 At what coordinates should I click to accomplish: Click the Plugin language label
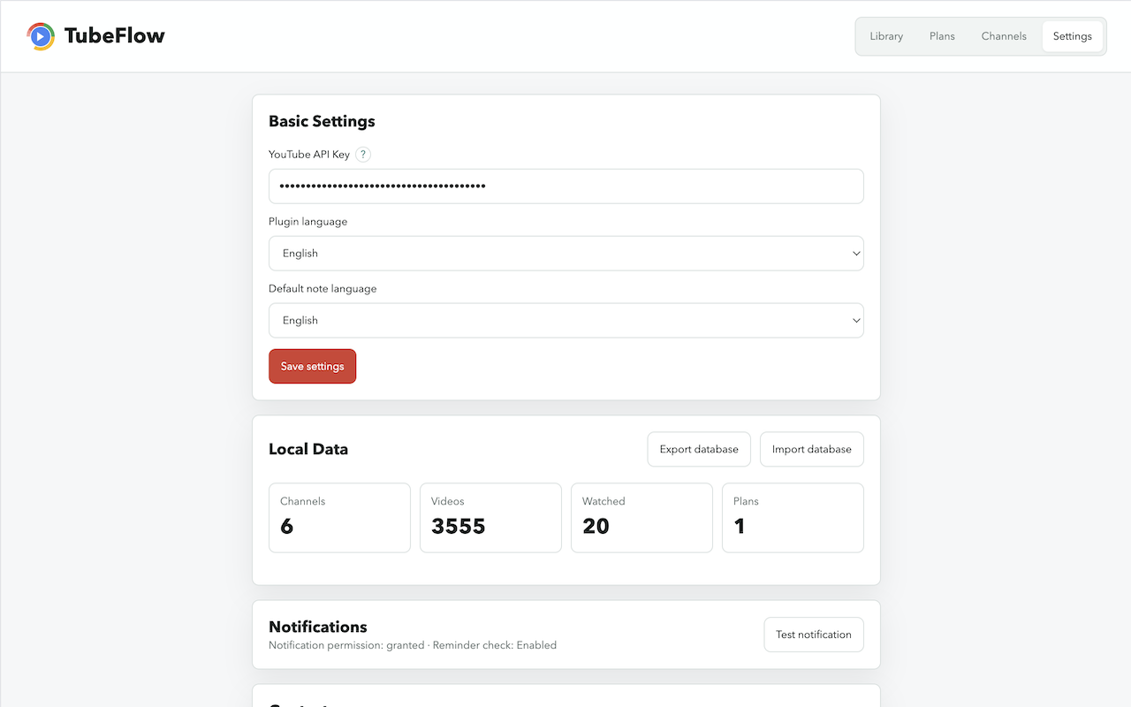click(x=308, y=222)
